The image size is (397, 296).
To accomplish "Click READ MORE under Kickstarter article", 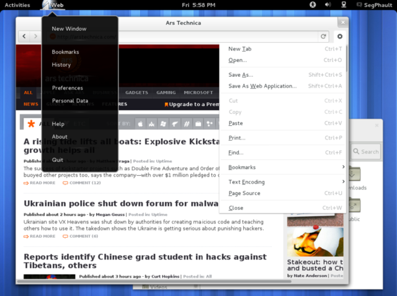I will click(x=40, y=183).
